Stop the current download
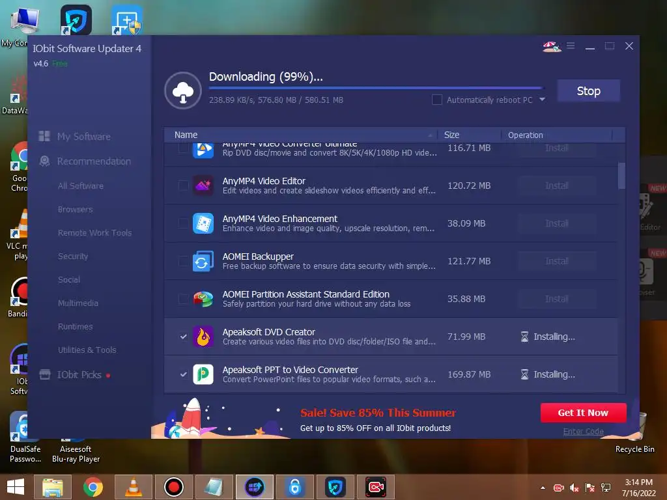 tap(588, 90)
